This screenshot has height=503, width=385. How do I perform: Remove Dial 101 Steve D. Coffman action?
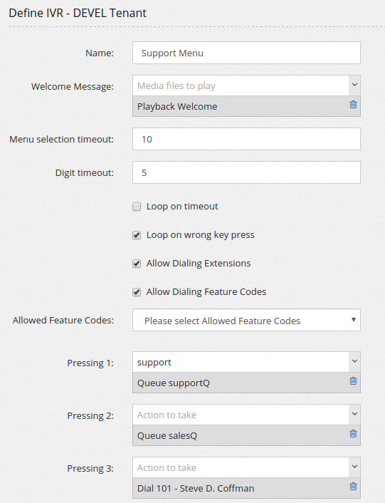353,487
